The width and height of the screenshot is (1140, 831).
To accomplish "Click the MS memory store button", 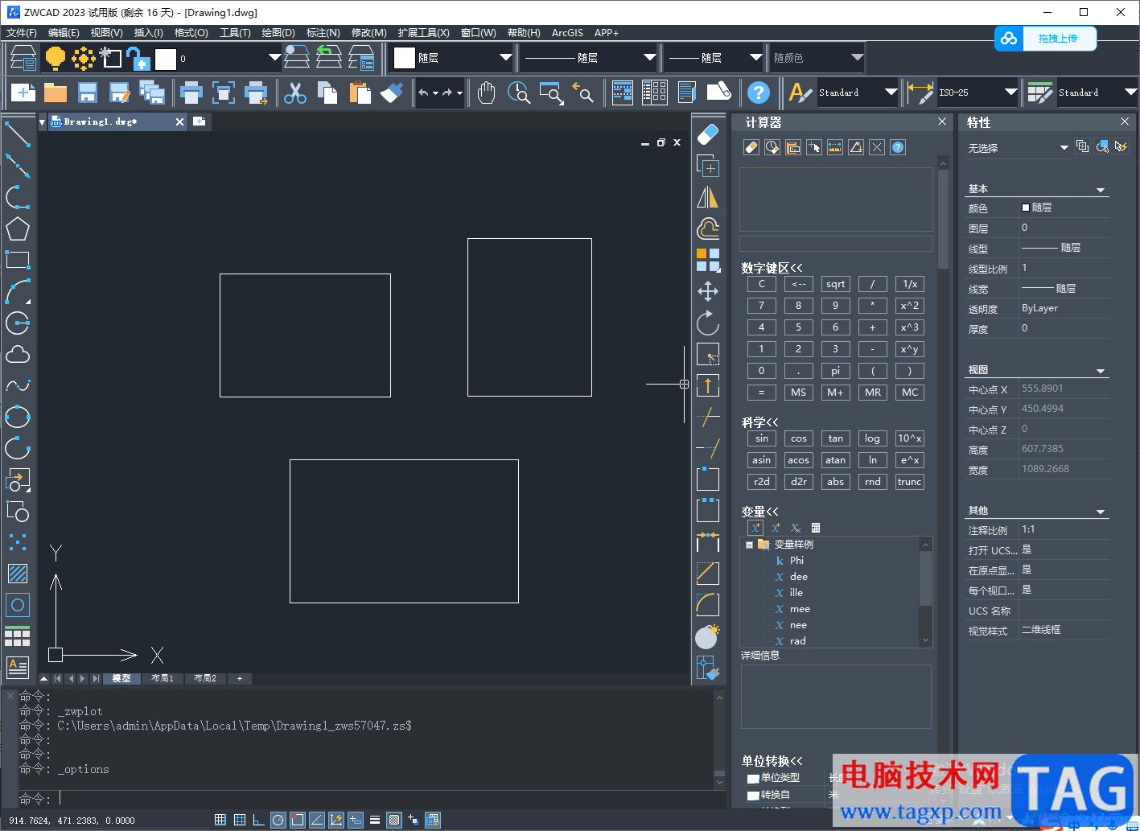I will click(799, 393).
